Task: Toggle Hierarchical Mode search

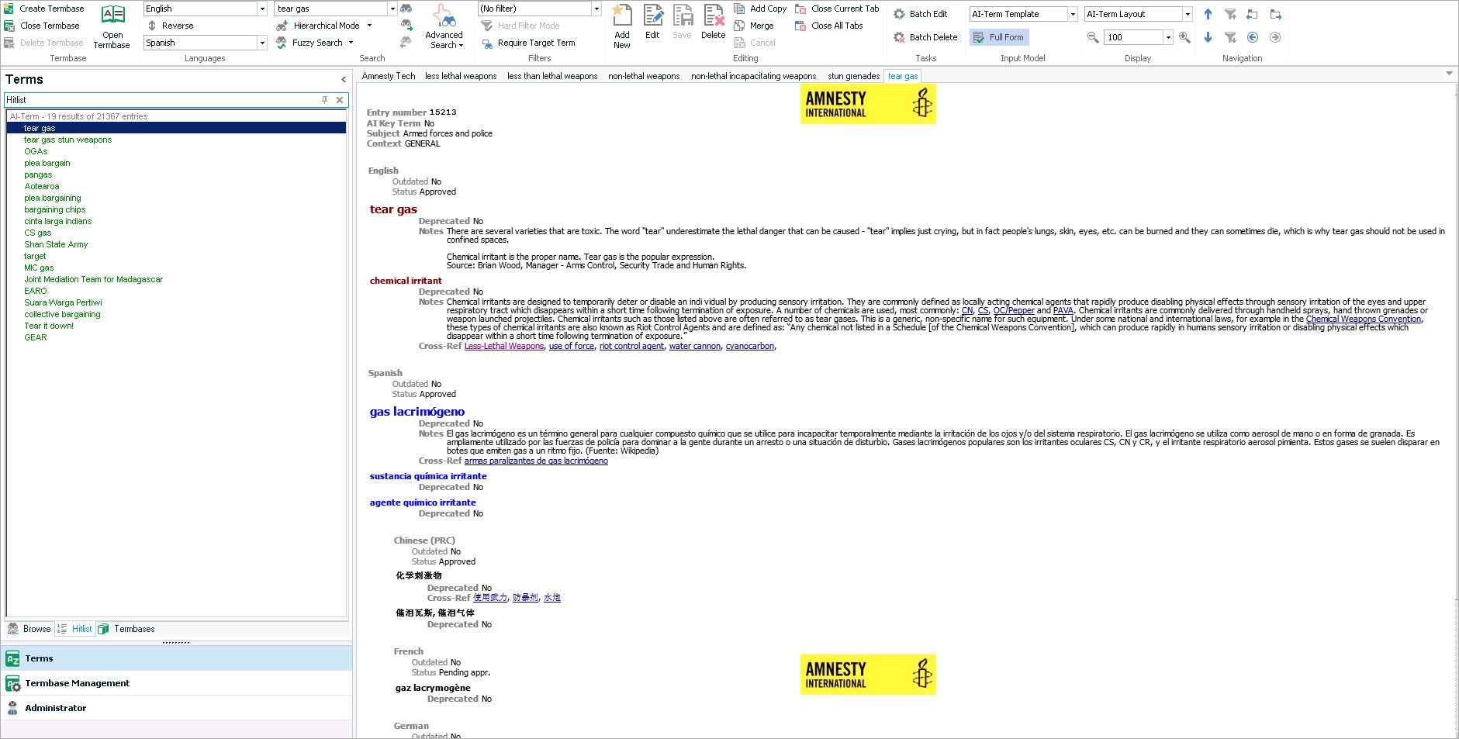Action: pyautogui.click(x=318, y=26)
